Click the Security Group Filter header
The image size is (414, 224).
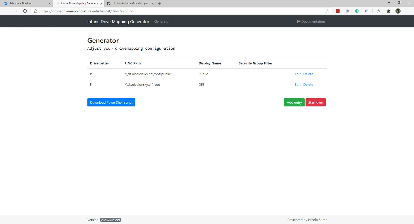point(255,63)
